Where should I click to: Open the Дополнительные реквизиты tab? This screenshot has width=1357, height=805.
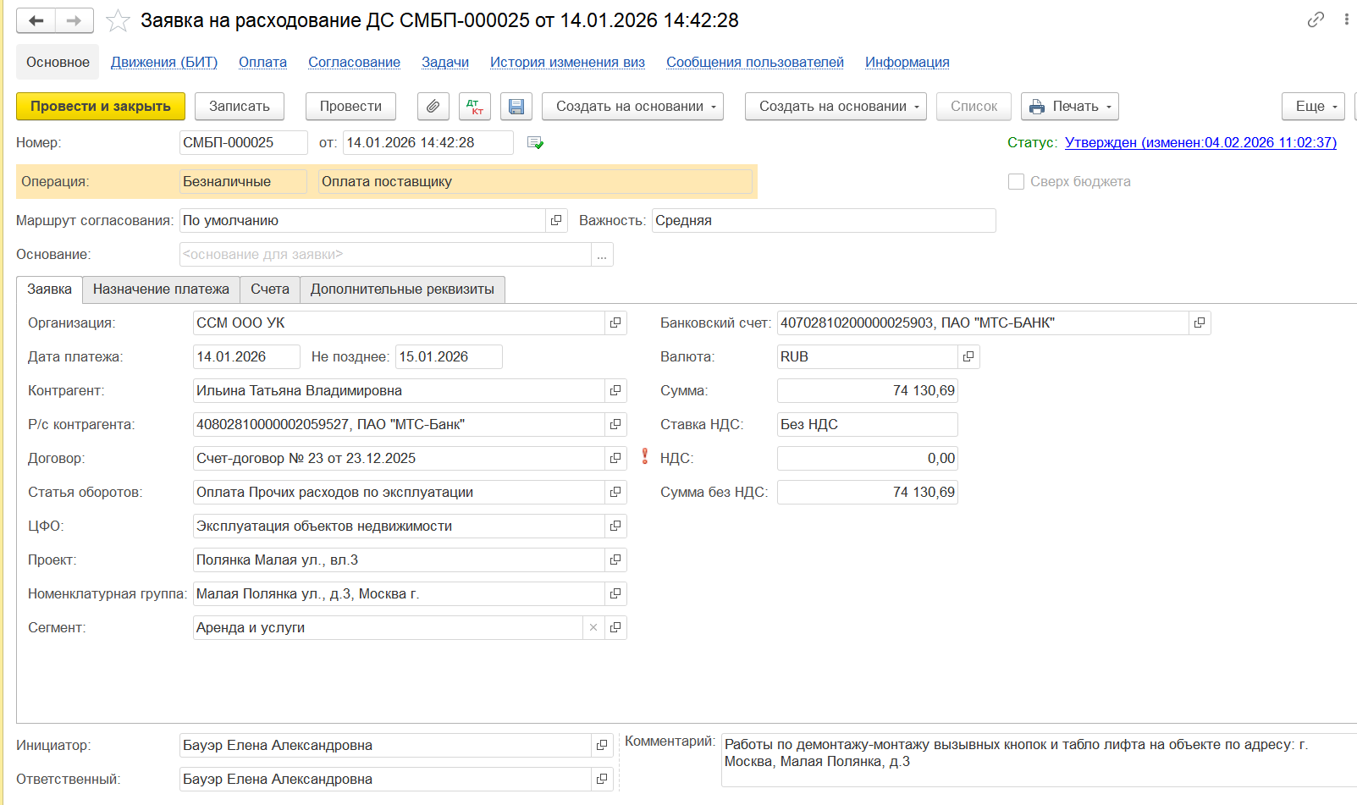(402, 289)
